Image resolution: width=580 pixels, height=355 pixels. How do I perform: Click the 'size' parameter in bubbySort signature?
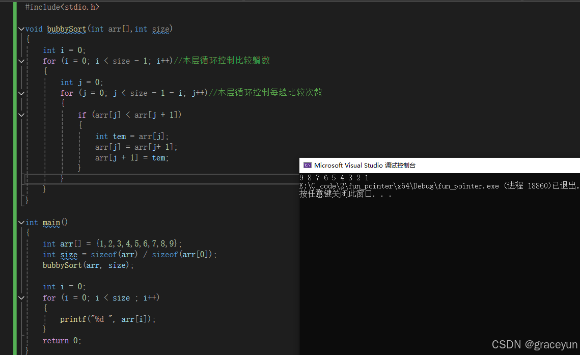[x=161, y=29]
